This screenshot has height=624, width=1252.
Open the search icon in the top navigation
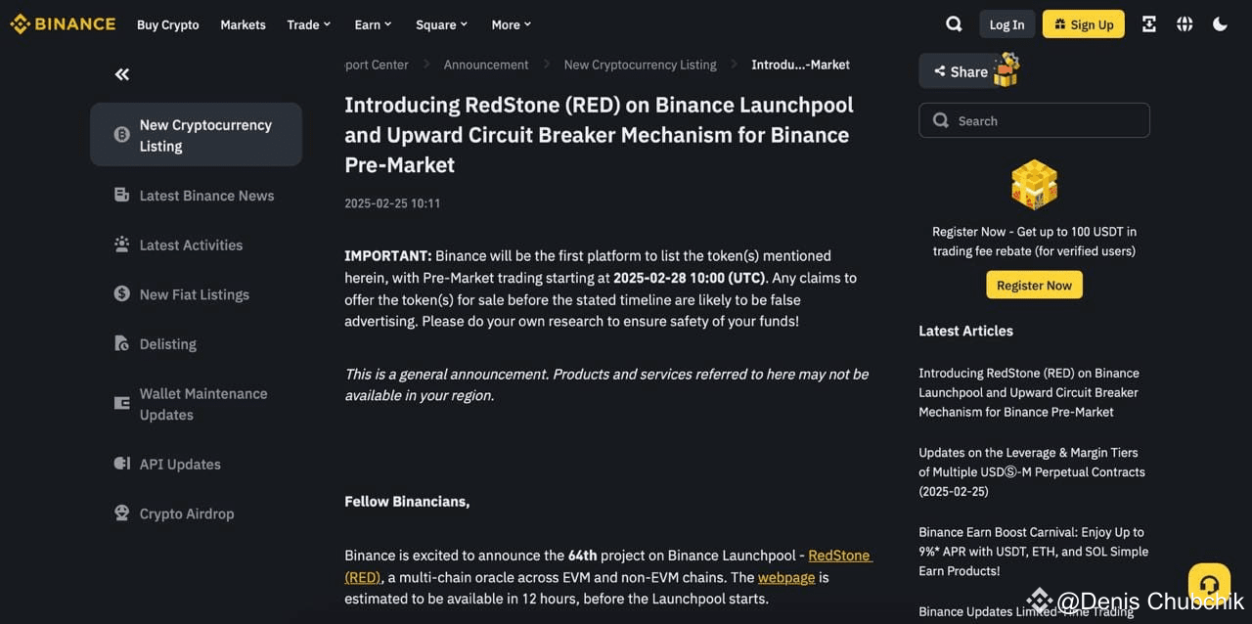pyautogui.click(x=953, y=23)
